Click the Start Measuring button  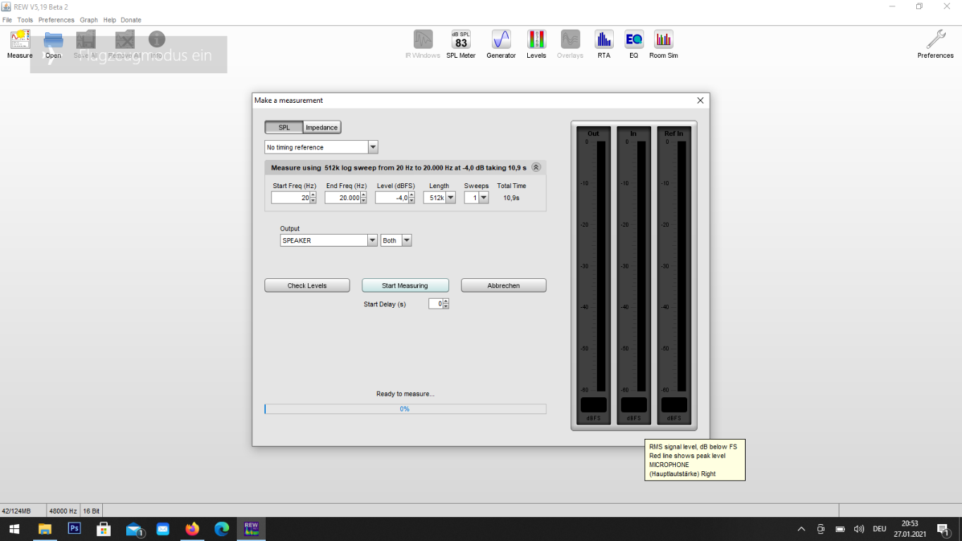(405, 285)
